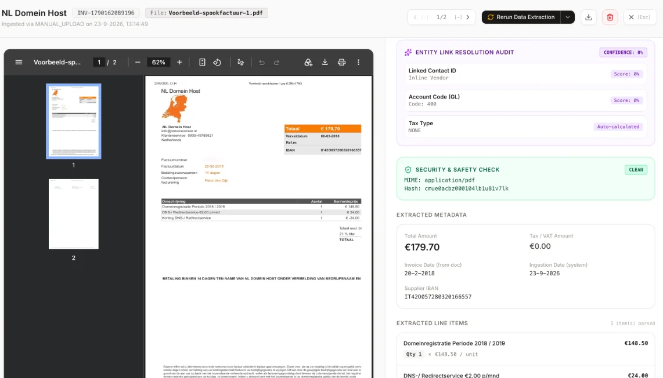Activate the draw annotation tool

click(x=240, y=62)
